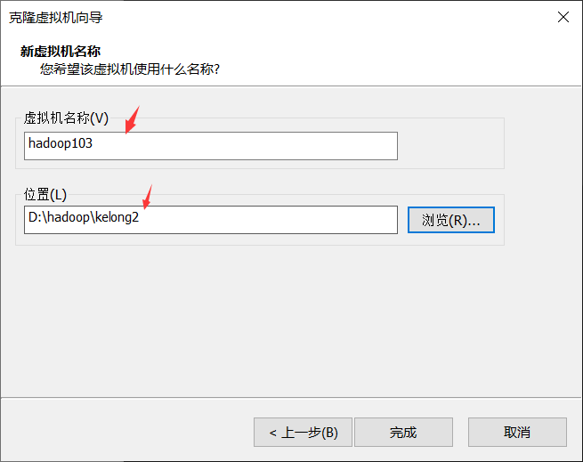Finish the clone wizard with 完成
This screenshot has width=583, height=462.
[x=403, y=433]
